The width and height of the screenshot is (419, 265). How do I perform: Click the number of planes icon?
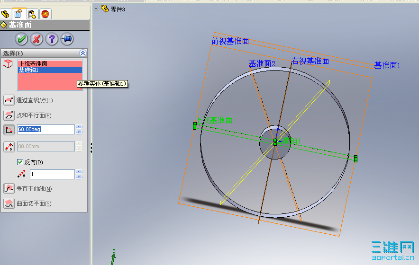(x=21, y=174)
